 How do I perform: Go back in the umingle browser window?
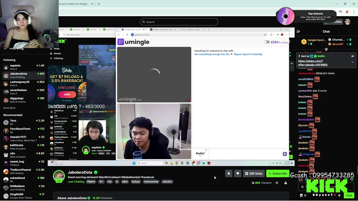[x=119, y=35]
